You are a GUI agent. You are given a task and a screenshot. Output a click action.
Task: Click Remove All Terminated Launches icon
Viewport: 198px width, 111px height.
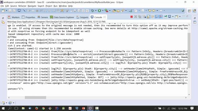[140, 17]
